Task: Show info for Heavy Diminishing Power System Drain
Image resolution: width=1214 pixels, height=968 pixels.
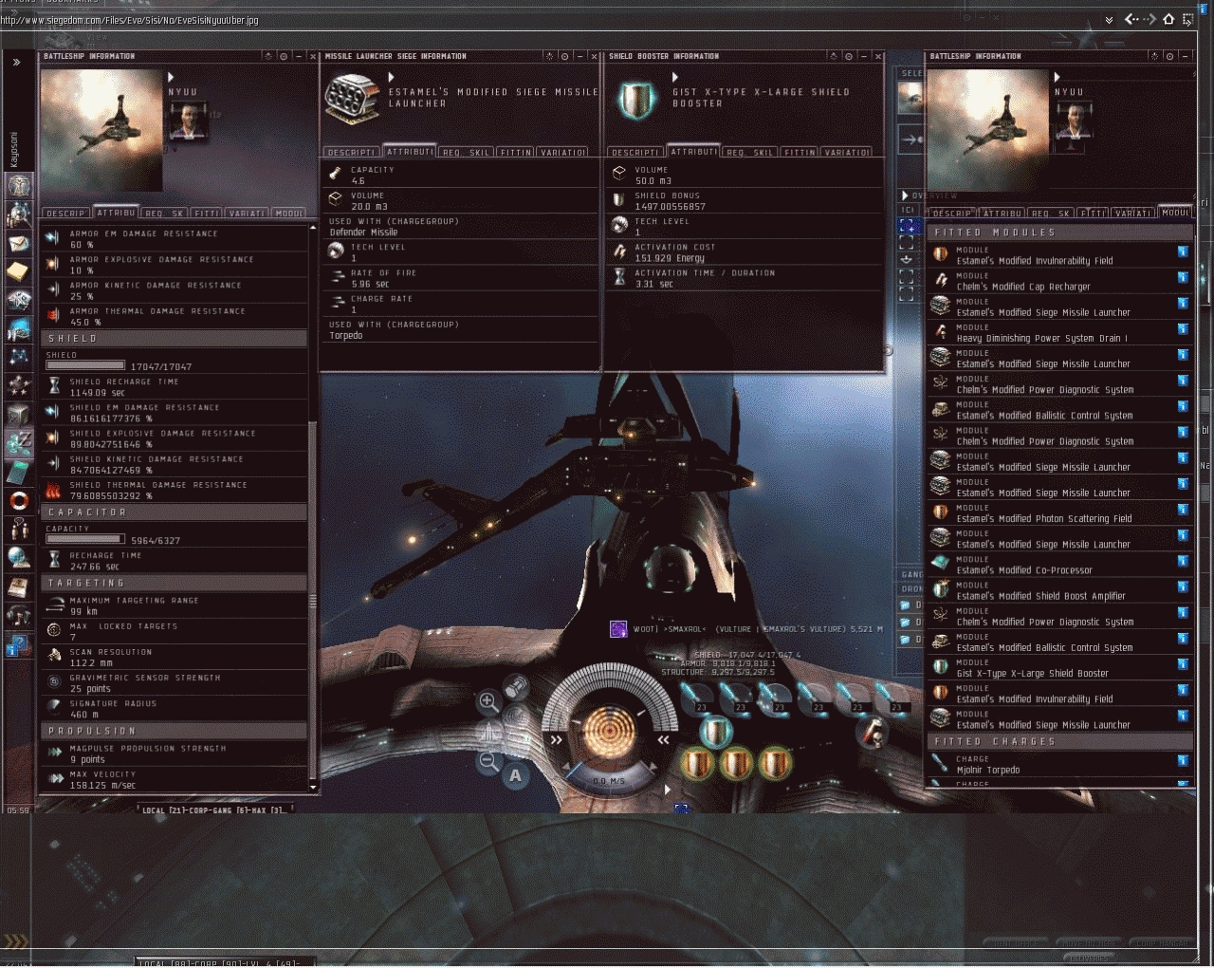Action: tap(1183, 329)
